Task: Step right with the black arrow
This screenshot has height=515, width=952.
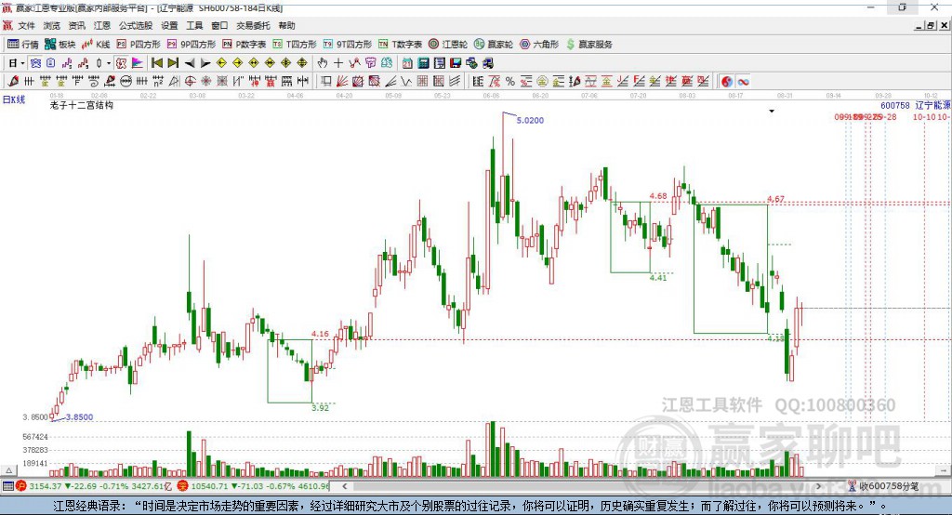Action: [x=205, y=63]
